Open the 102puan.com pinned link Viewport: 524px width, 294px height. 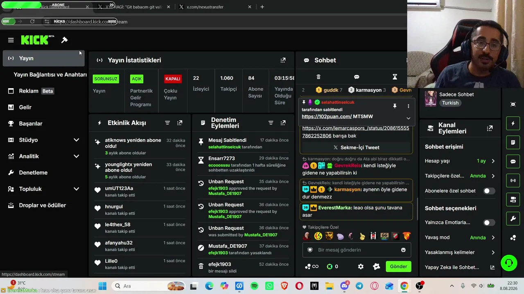(x=327, y=117)
